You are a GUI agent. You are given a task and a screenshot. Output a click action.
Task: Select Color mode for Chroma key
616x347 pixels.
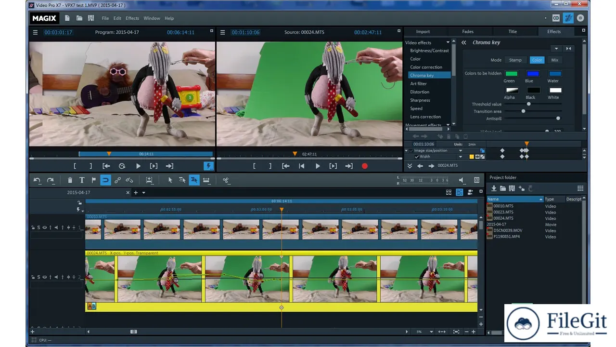coord(537,60)
